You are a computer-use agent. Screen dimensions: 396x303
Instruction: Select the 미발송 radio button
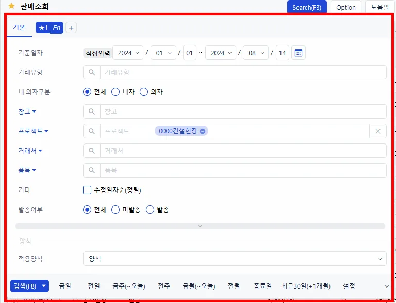pyautogui.click(x=115, y=210)
